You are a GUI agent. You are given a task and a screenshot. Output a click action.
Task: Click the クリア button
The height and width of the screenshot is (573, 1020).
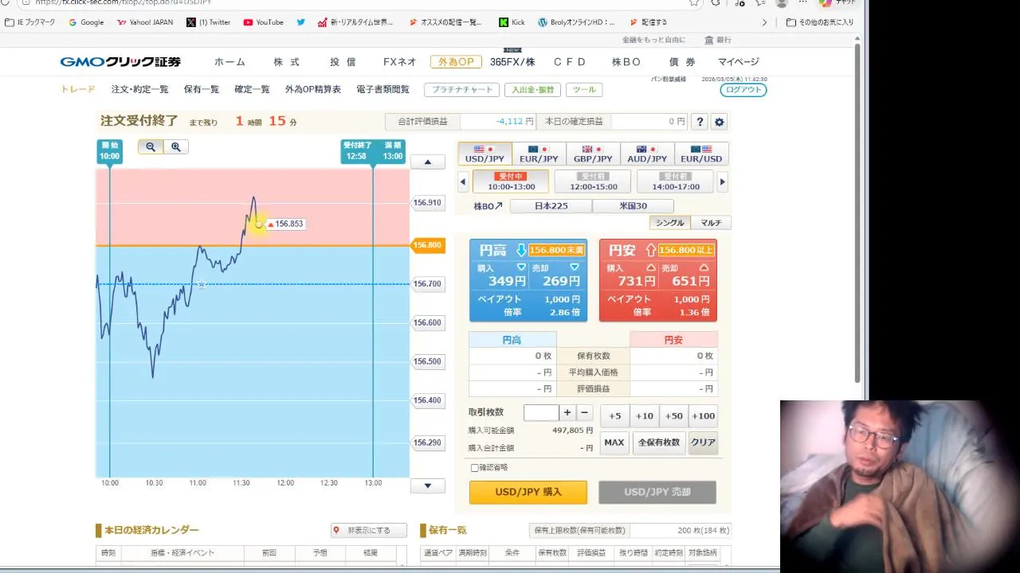click(703, 442)
